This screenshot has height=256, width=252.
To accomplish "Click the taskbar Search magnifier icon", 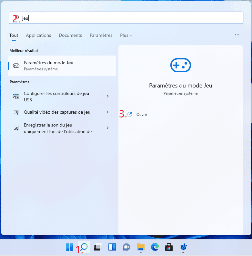I will pos(84,247).
